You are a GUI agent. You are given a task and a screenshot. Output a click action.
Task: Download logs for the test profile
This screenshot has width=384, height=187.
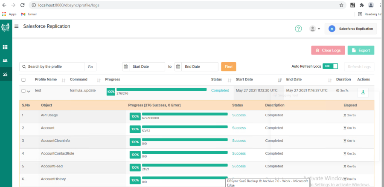pyautogui.click(x=363, y=92)
